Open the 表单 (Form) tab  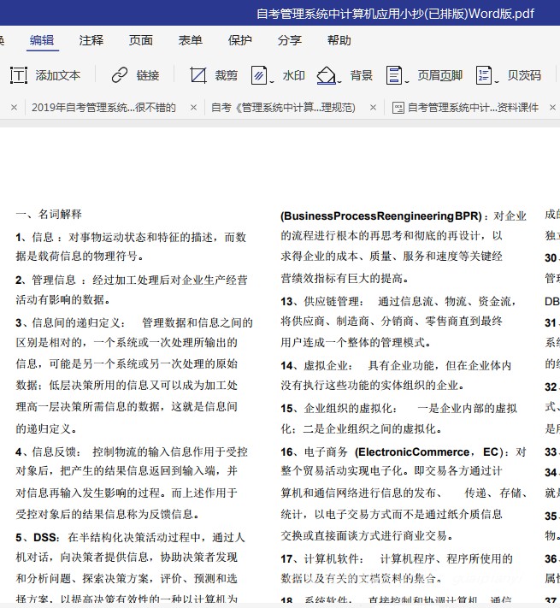pos(191,40)
